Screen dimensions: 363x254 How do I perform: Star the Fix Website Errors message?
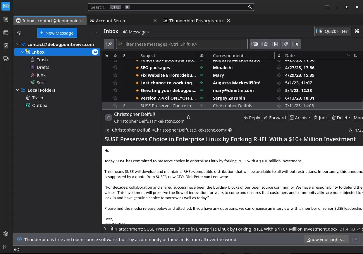point(115,75)
